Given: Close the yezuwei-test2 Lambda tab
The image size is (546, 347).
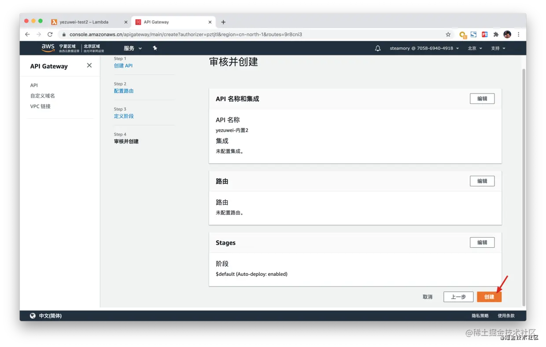Looking at the screenshot, I should coord(126,22).
